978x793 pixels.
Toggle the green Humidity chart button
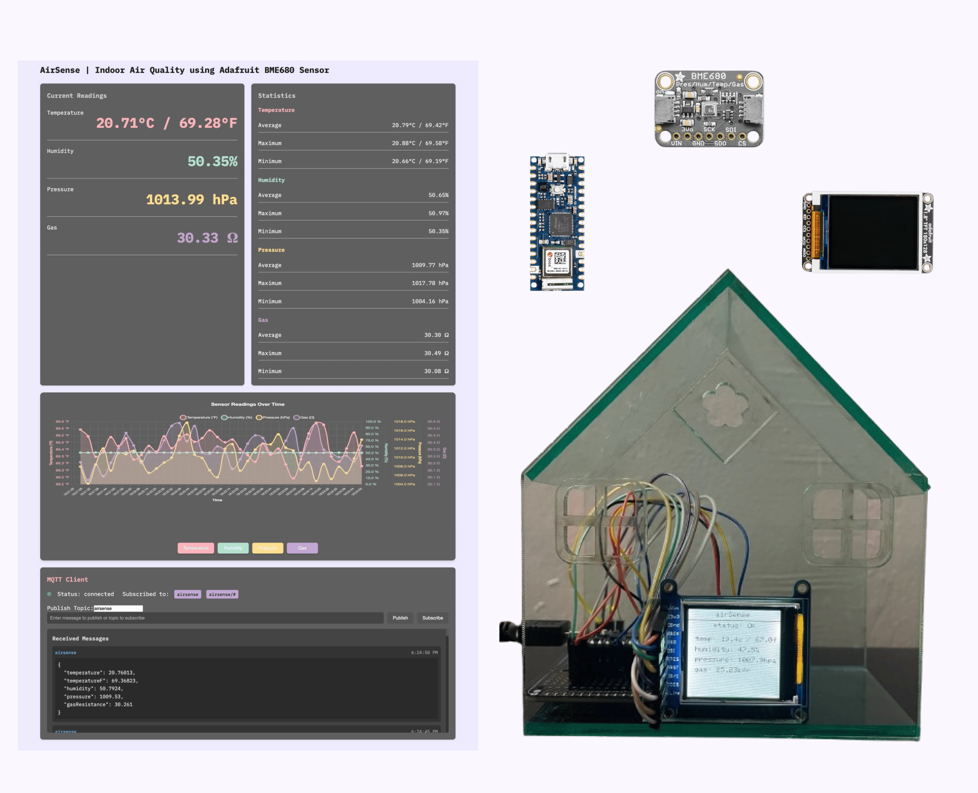(233, 548)
